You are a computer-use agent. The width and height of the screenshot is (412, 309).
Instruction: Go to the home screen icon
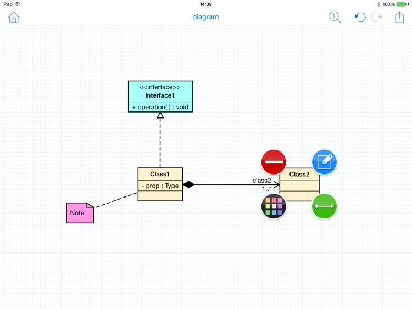pos(14,18)
